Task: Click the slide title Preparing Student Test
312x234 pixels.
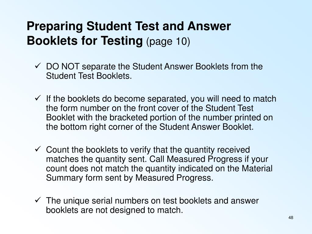Action: tap(129, 34)
